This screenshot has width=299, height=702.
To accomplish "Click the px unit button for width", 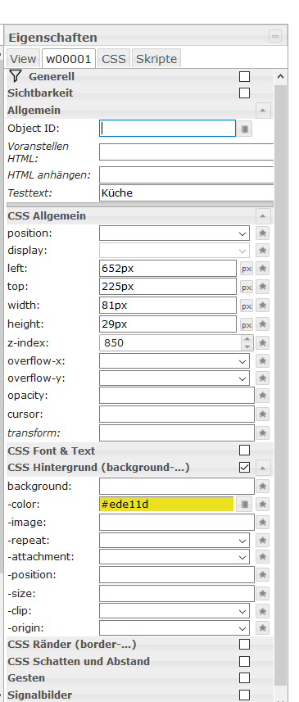I will [x=247, y=306].
